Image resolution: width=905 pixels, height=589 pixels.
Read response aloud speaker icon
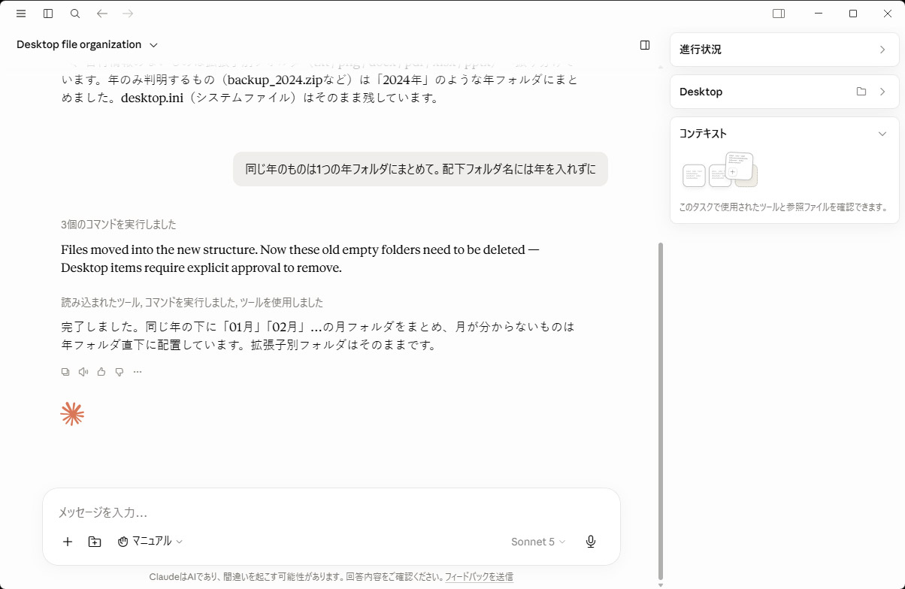83,372
